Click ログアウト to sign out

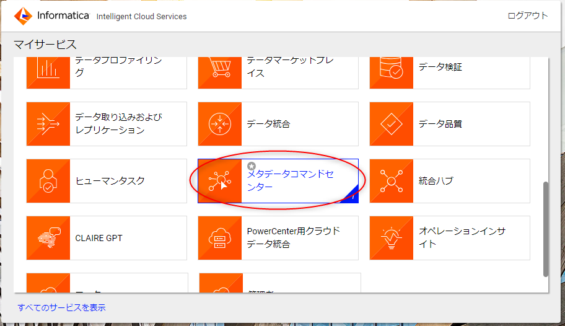528,15
